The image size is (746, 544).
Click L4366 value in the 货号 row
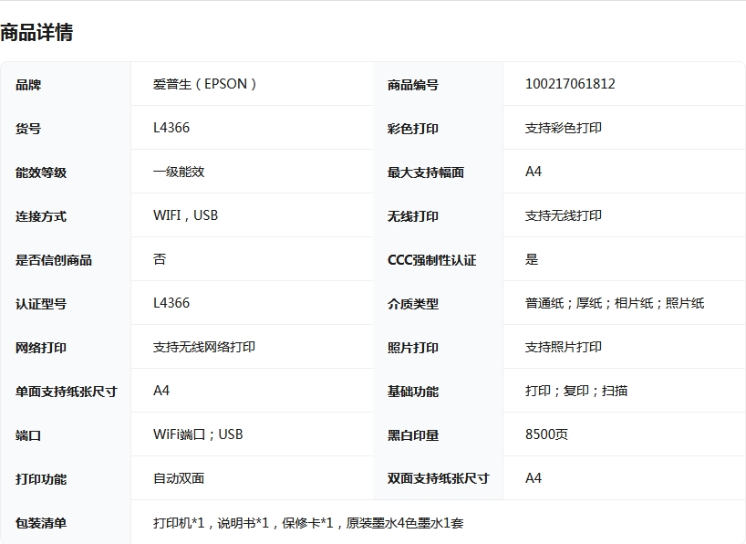[171, 128]
